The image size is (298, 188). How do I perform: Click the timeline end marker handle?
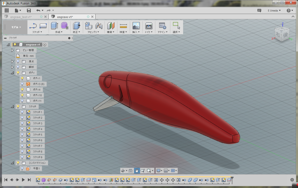click(x=232, y=179)
